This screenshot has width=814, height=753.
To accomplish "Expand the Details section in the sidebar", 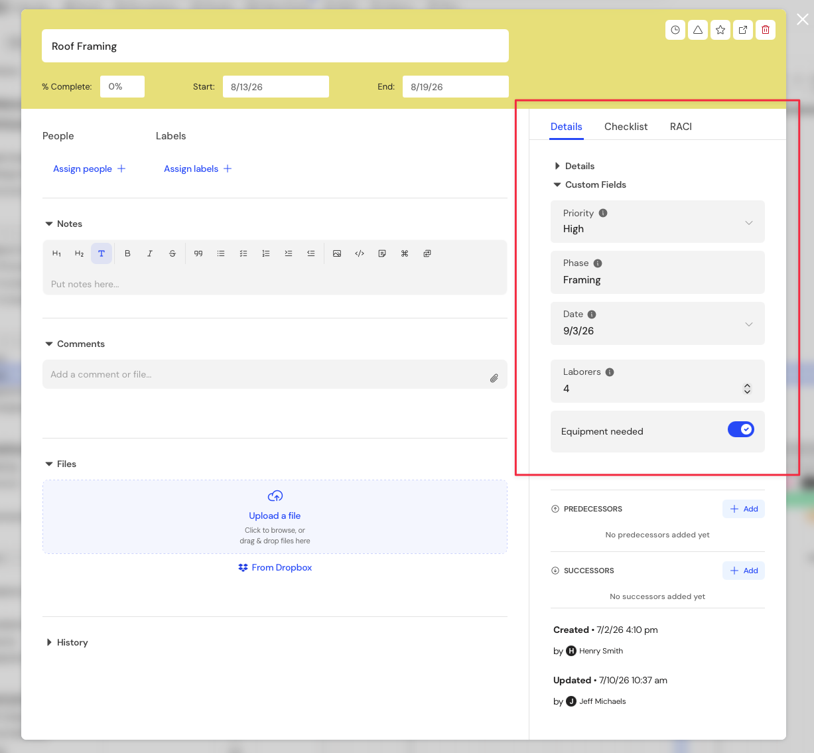I will point(575,166).
